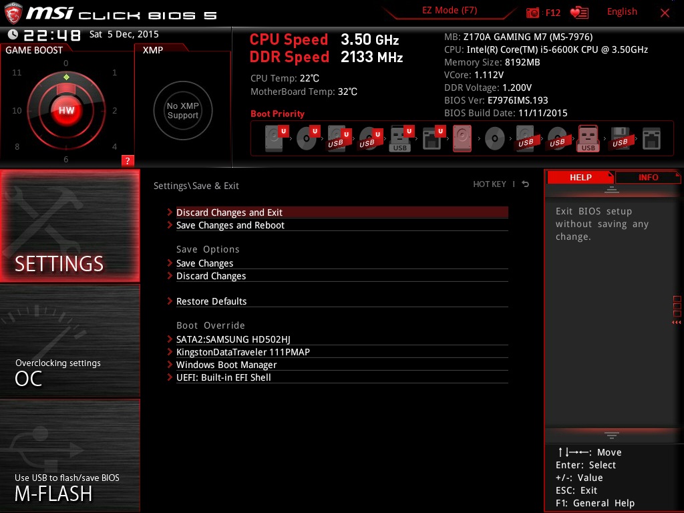This screenshot has width=684, height=513.
Task: Click the back arrow next to HOT KEY
Action: click(x=526, y=184)
